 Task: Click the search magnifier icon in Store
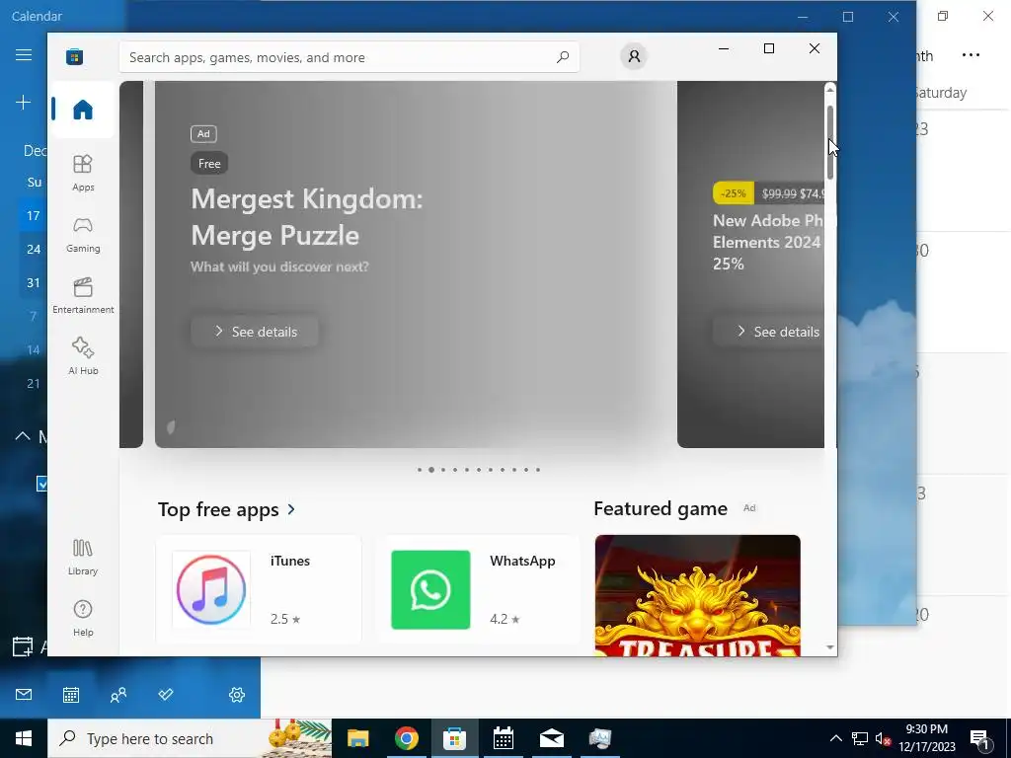tap(562, 56)
